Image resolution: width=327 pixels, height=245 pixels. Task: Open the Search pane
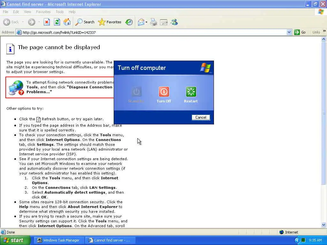point(85,22)
